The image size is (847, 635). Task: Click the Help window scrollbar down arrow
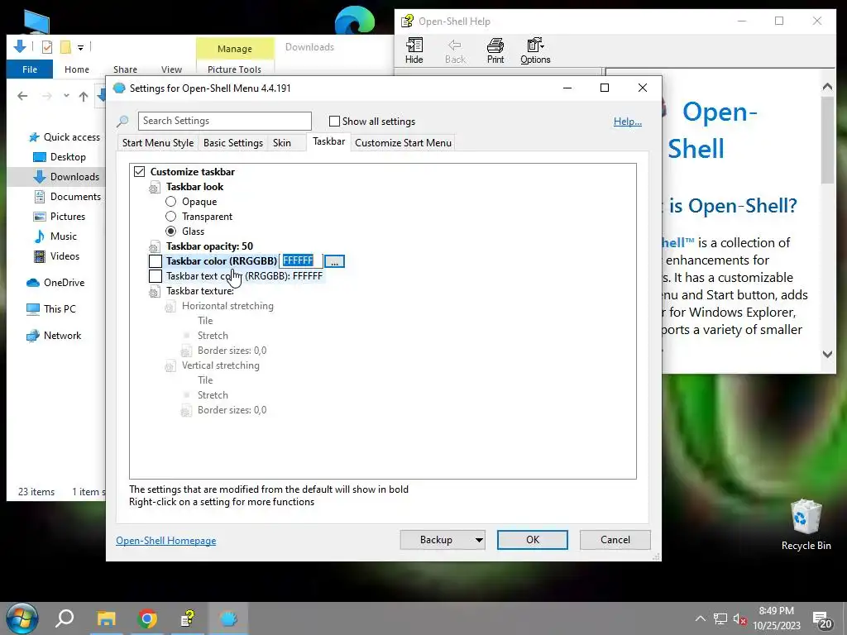pos(827,354)
